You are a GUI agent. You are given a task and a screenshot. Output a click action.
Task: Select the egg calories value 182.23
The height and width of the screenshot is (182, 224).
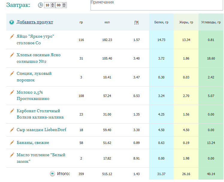107,40
